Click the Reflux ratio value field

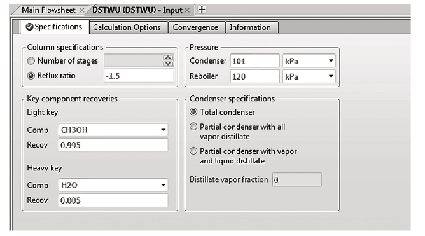139,76
